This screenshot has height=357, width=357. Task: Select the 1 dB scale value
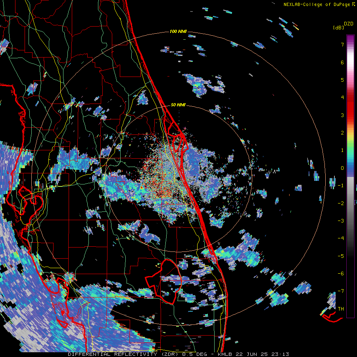[x=342, y=150]
